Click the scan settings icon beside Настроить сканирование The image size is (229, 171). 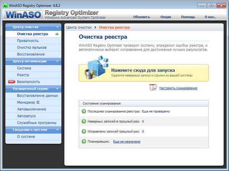[x=153, y=88]
